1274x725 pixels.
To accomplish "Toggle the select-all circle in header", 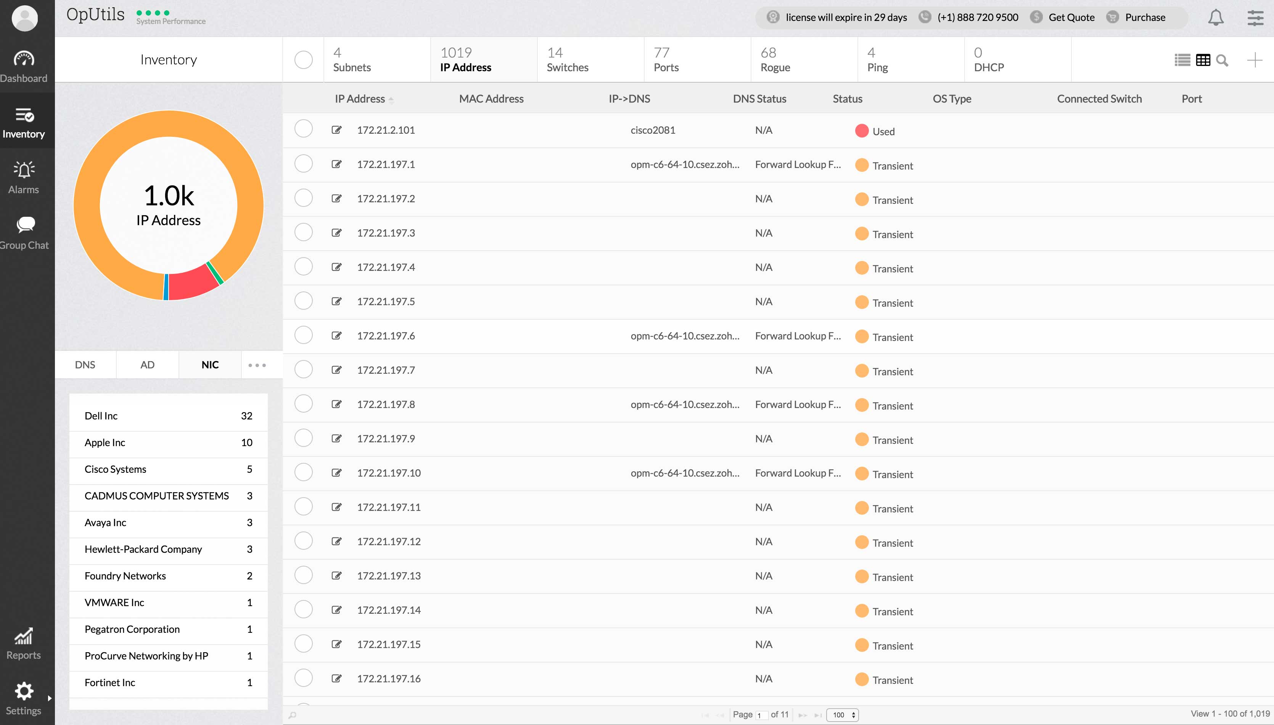I will pyautogui.click(x=303, y=60).
